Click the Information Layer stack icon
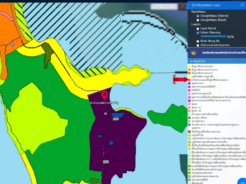The image size is (246, 184). pyautogui.click(x=193, y=5)
